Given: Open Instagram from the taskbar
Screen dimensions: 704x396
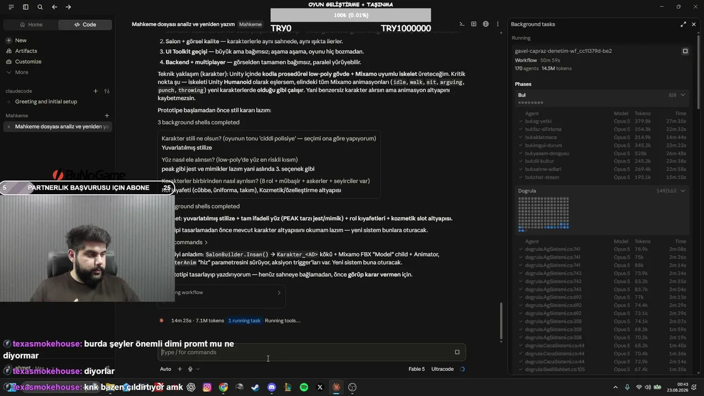Looking at the screenshot, I should [x=207, y=387].
